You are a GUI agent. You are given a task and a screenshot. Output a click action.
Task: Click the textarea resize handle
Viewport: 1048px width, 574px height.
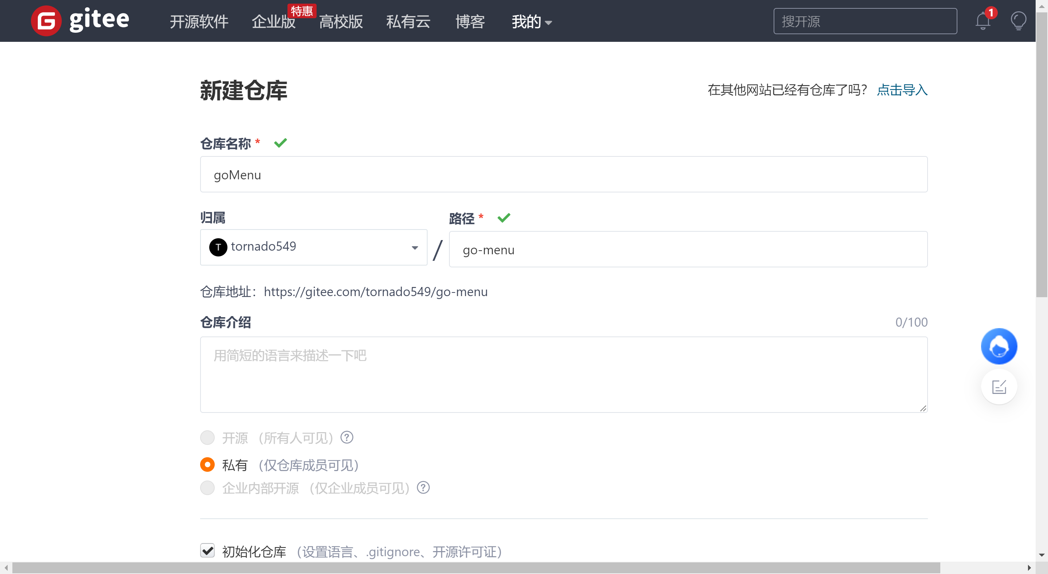(923, 408)
